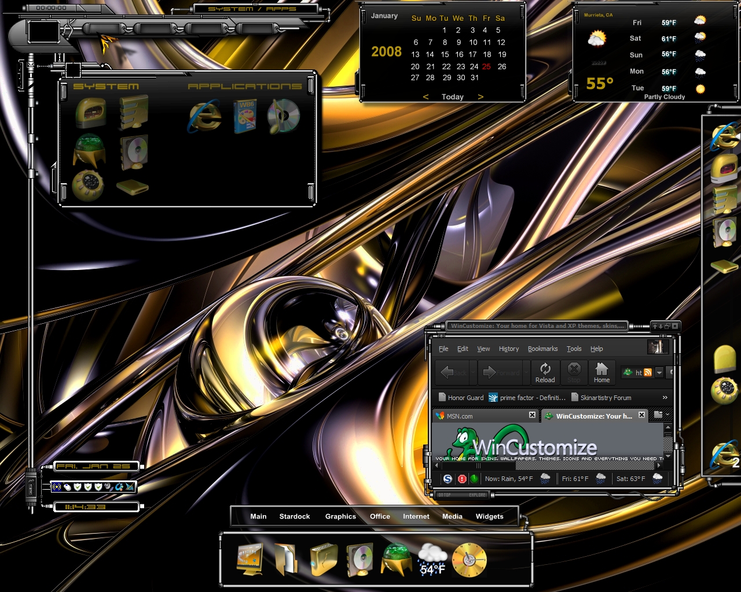Click Today in the calendar widget
This screenshot has width=741, height=592.
click(452, 97)
